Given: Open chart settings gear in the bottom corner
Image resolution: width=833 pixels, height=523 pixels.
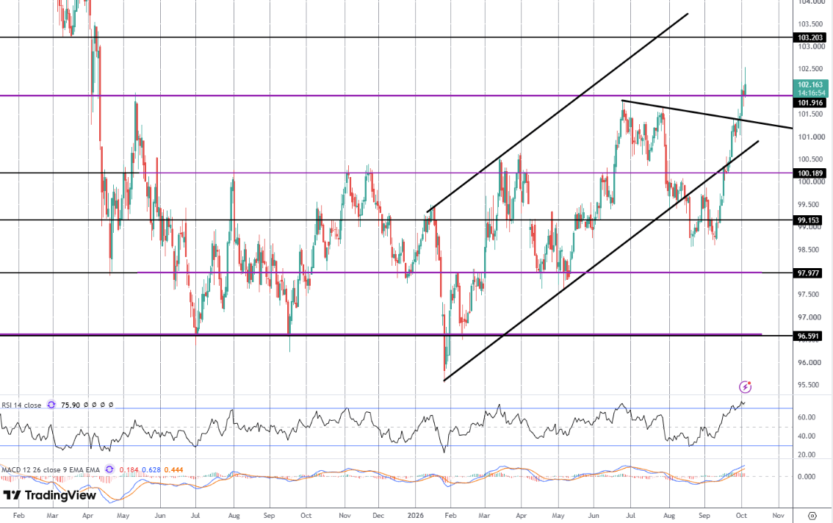Looking at the screenshot, I should [x=812, y=516].
